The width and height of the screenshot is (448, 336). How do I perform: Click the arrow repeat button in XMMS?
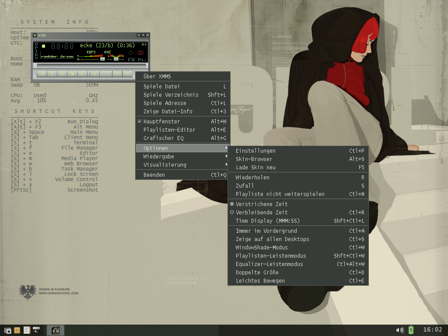coord(127,73)
